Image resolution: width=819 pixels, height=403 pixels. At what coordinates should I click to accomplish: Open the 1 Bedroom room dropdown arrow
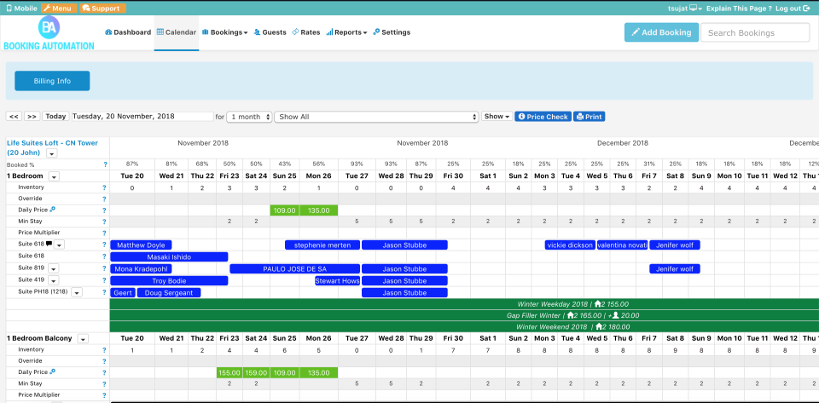(x=54, y=176)
